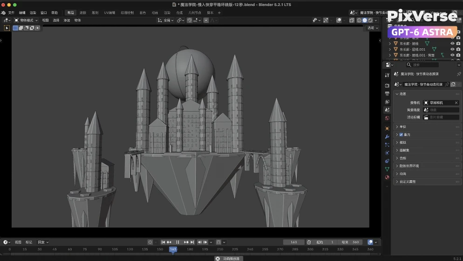Screen dimensions: 463x261
Task: Expand 东长廊·屋线.001 in outliner
Action: (390, 49)
